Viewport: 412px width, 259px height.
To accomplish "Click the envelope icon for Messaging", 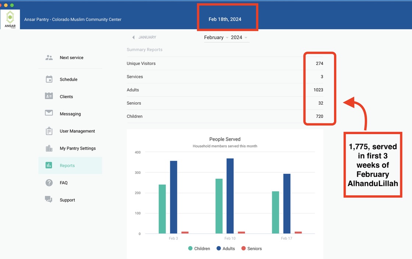I will point(49,113).
